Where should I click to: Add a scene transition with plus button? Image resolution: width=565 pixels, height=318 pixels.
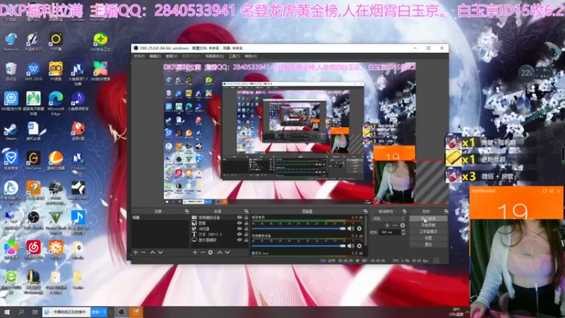point(387,225)
